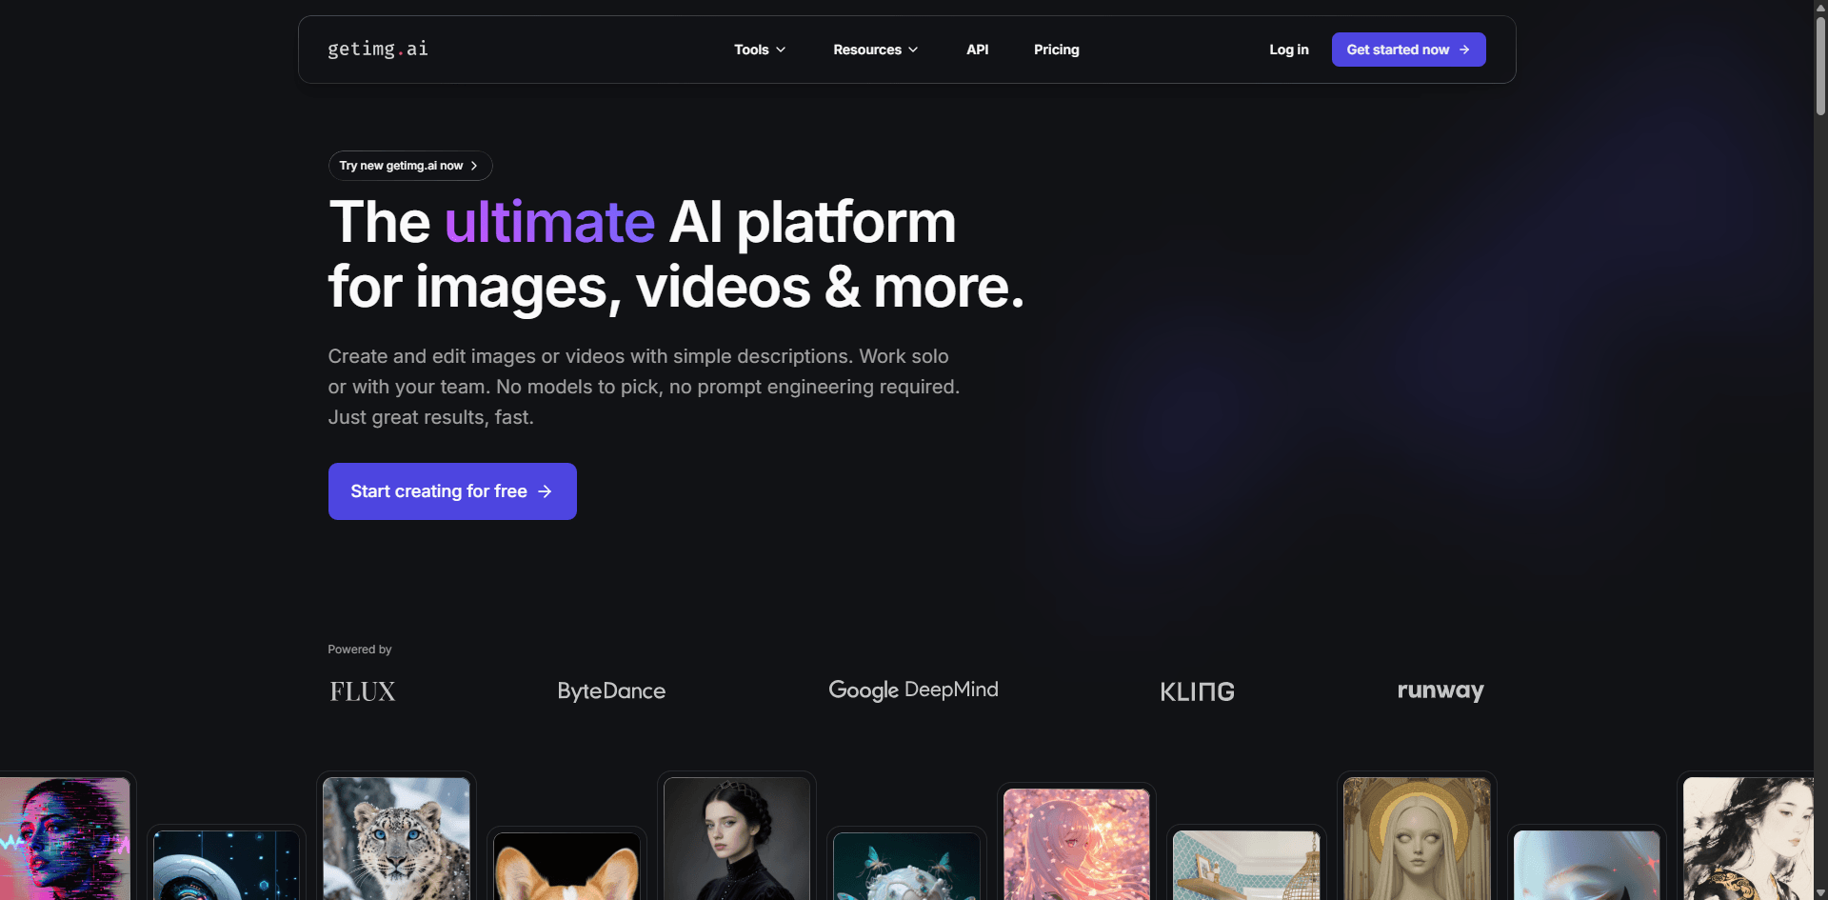Image resolution: width=1828 pixels, height=900 pixels.
Task: Open the snow leopard image thumbnail
Action: pos(396,838)
